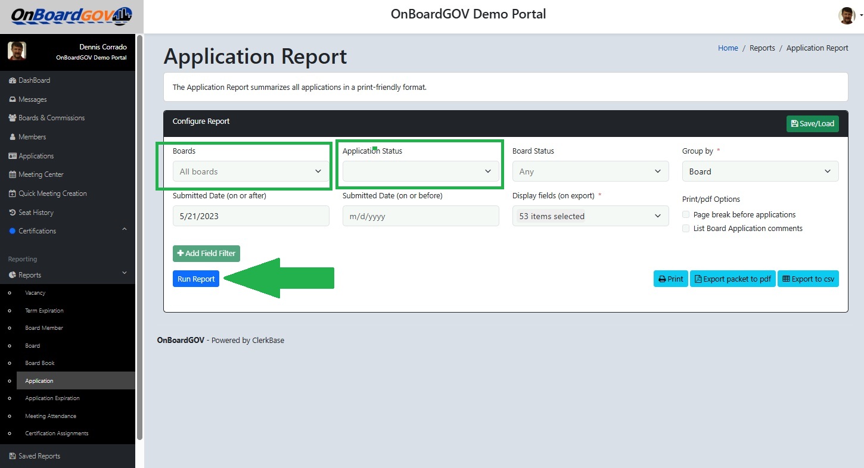Click the Add Field Filter button
This screenshot has height=468, width=864.
pos(206,254)
